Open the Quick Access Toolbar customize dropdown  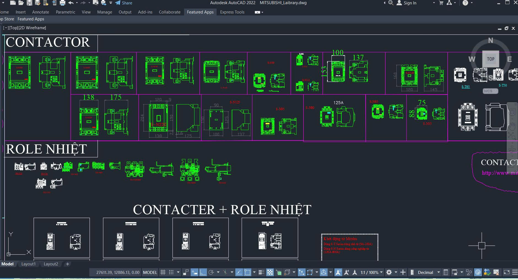111,3
